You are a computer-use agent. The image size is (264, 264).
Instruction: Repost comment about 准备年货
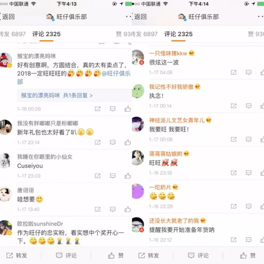point(234,240)
